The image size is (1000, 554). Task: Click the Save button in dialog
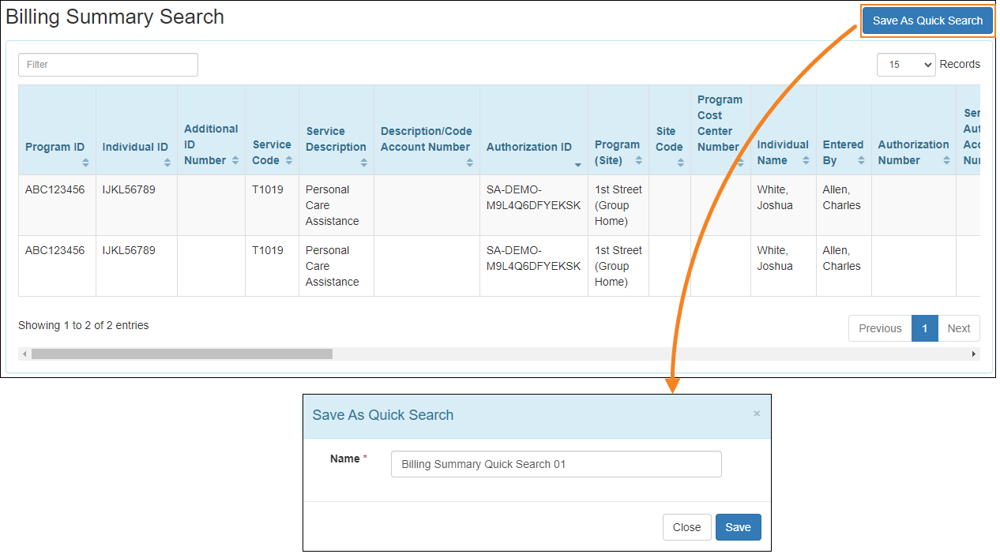tap(739, 527)
